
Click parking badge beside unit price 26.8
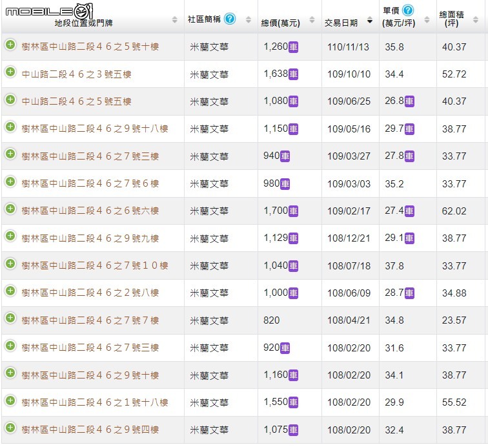click(x=409, y=101)
